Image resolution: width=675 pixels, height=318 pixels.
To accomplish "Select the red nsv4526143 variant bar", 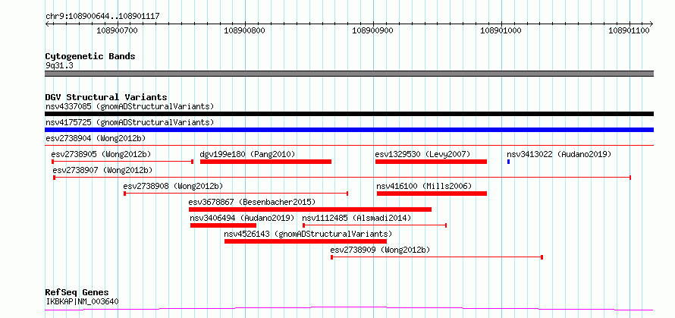I will click(x=306, y=241).
